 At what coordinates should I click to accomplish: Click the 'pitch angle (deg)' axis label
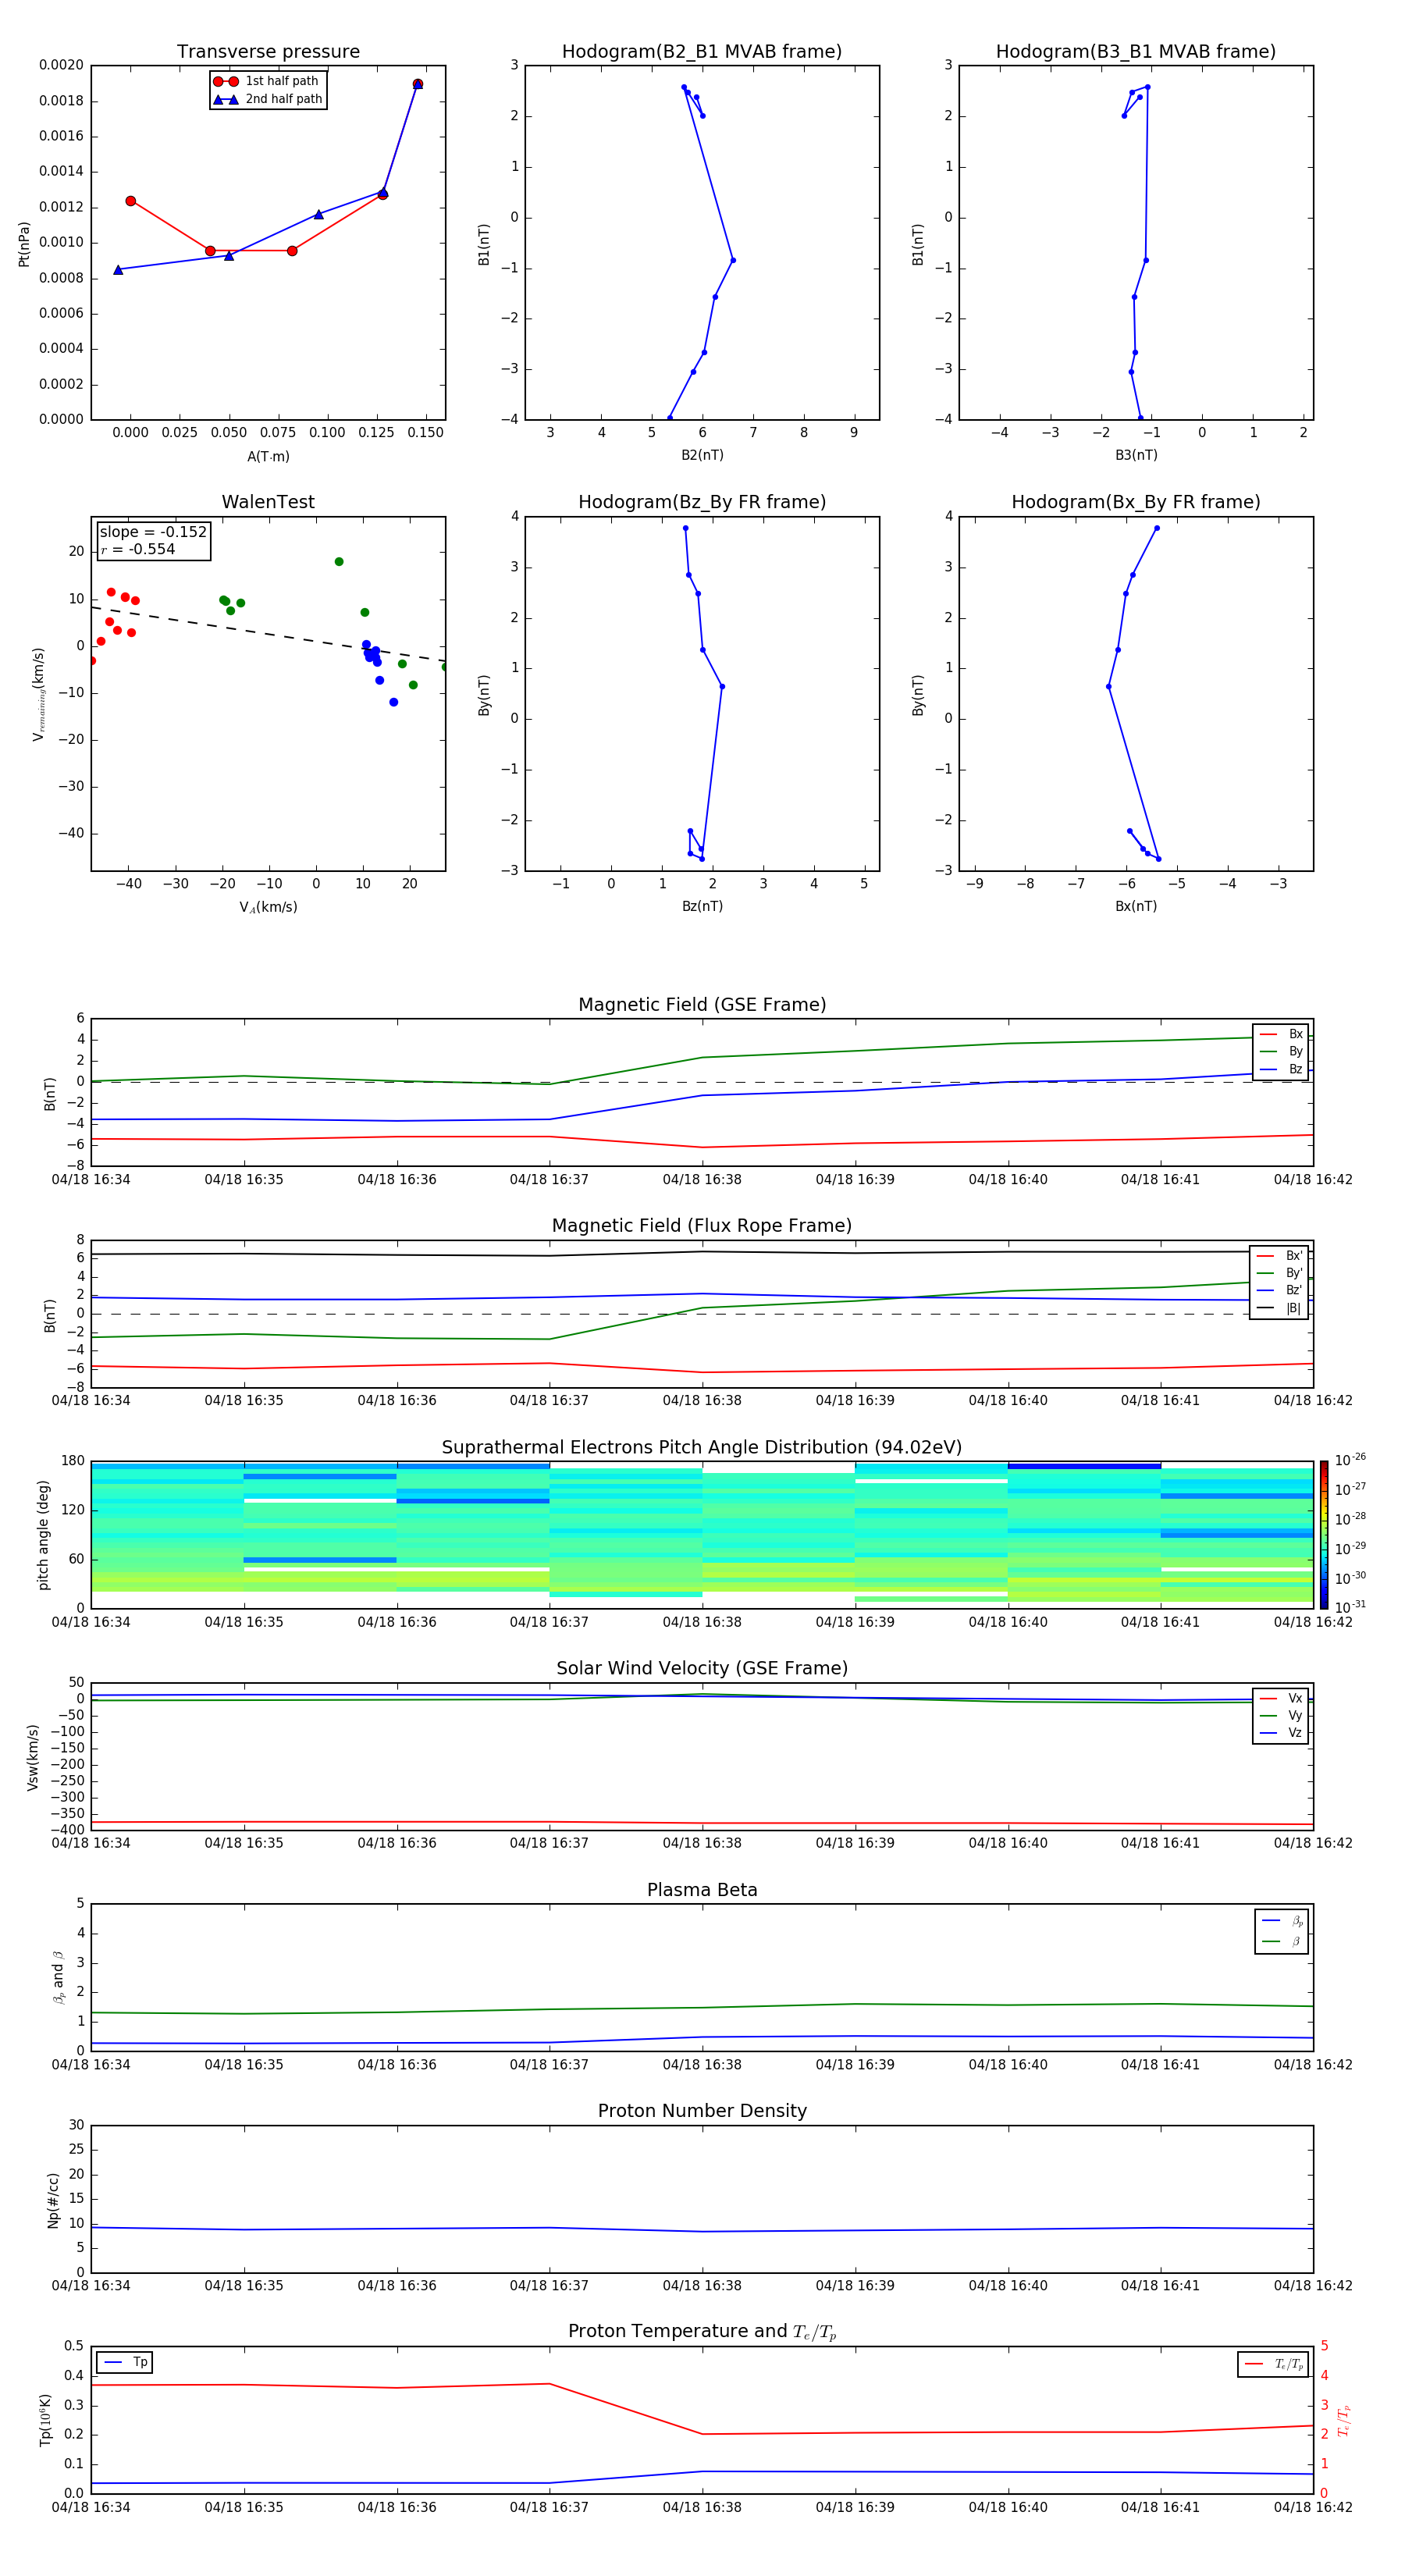click(x=43, y=1535)
